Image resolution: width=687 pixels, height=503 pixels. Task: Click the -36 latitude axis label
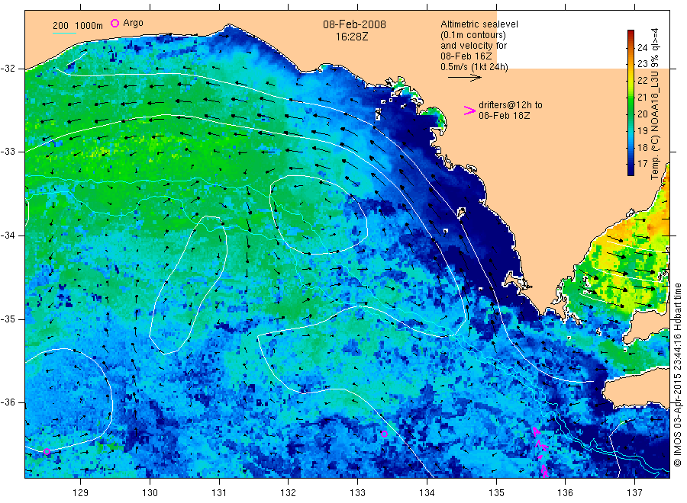pyautogui.click(x=8, y=402)
